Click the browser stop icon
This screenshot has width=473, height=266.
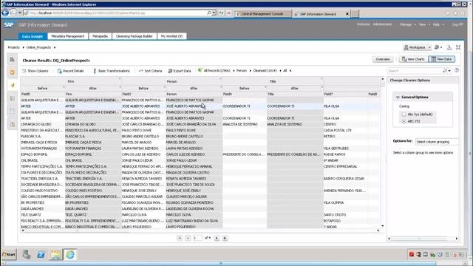coord(228,13)
